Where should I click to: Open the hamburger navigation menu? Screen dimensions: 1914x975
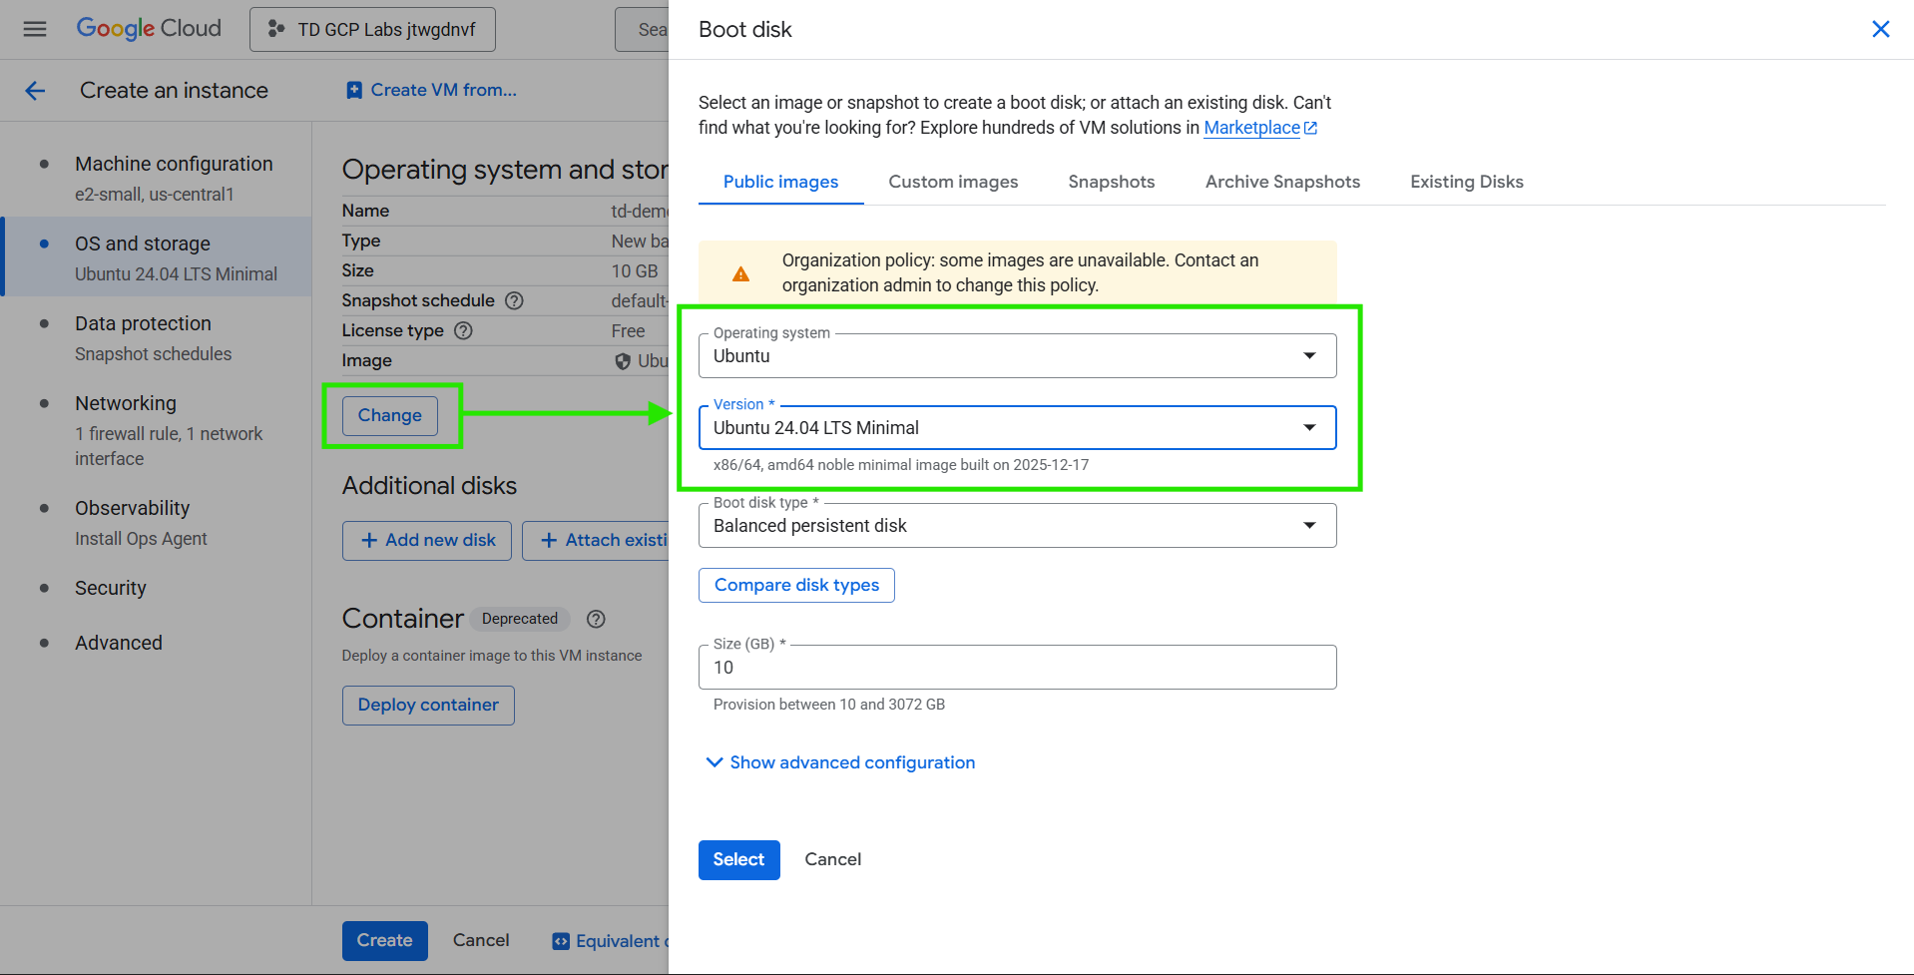point(35,29)
